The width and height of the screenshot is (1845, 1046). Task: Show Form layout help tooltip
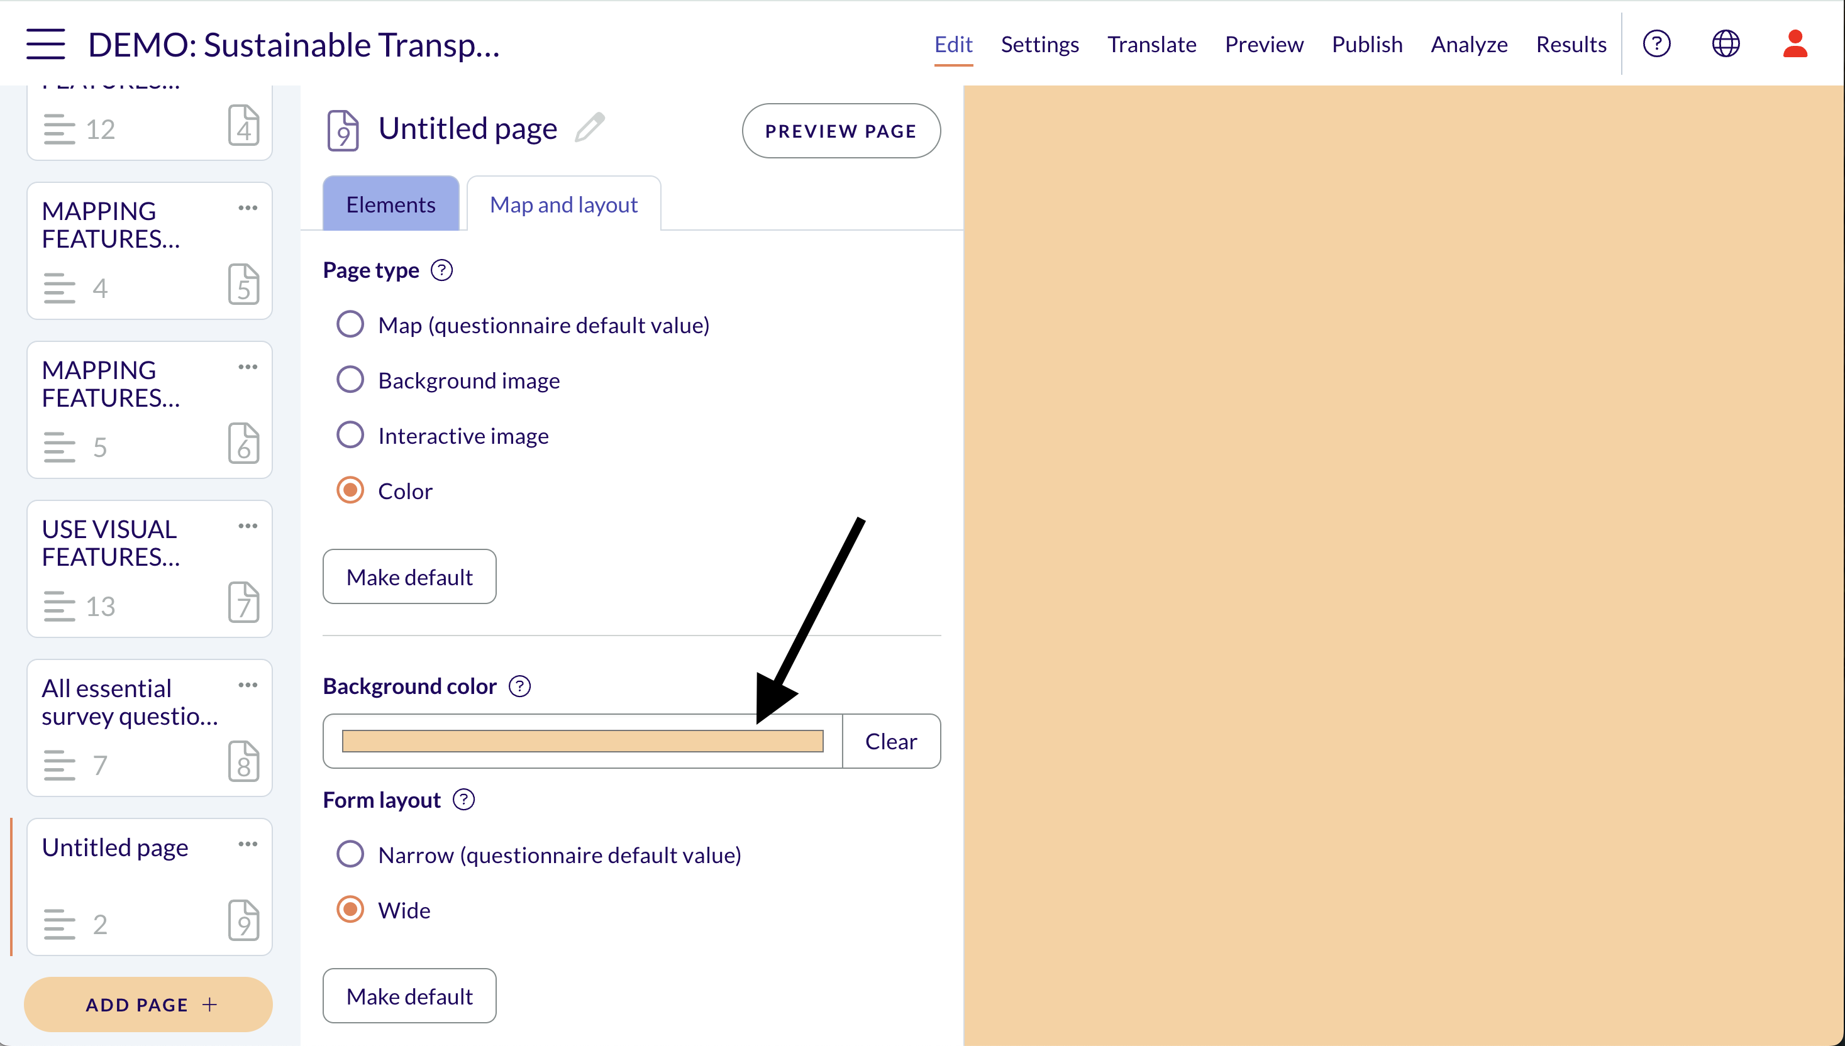coord(464,800)
